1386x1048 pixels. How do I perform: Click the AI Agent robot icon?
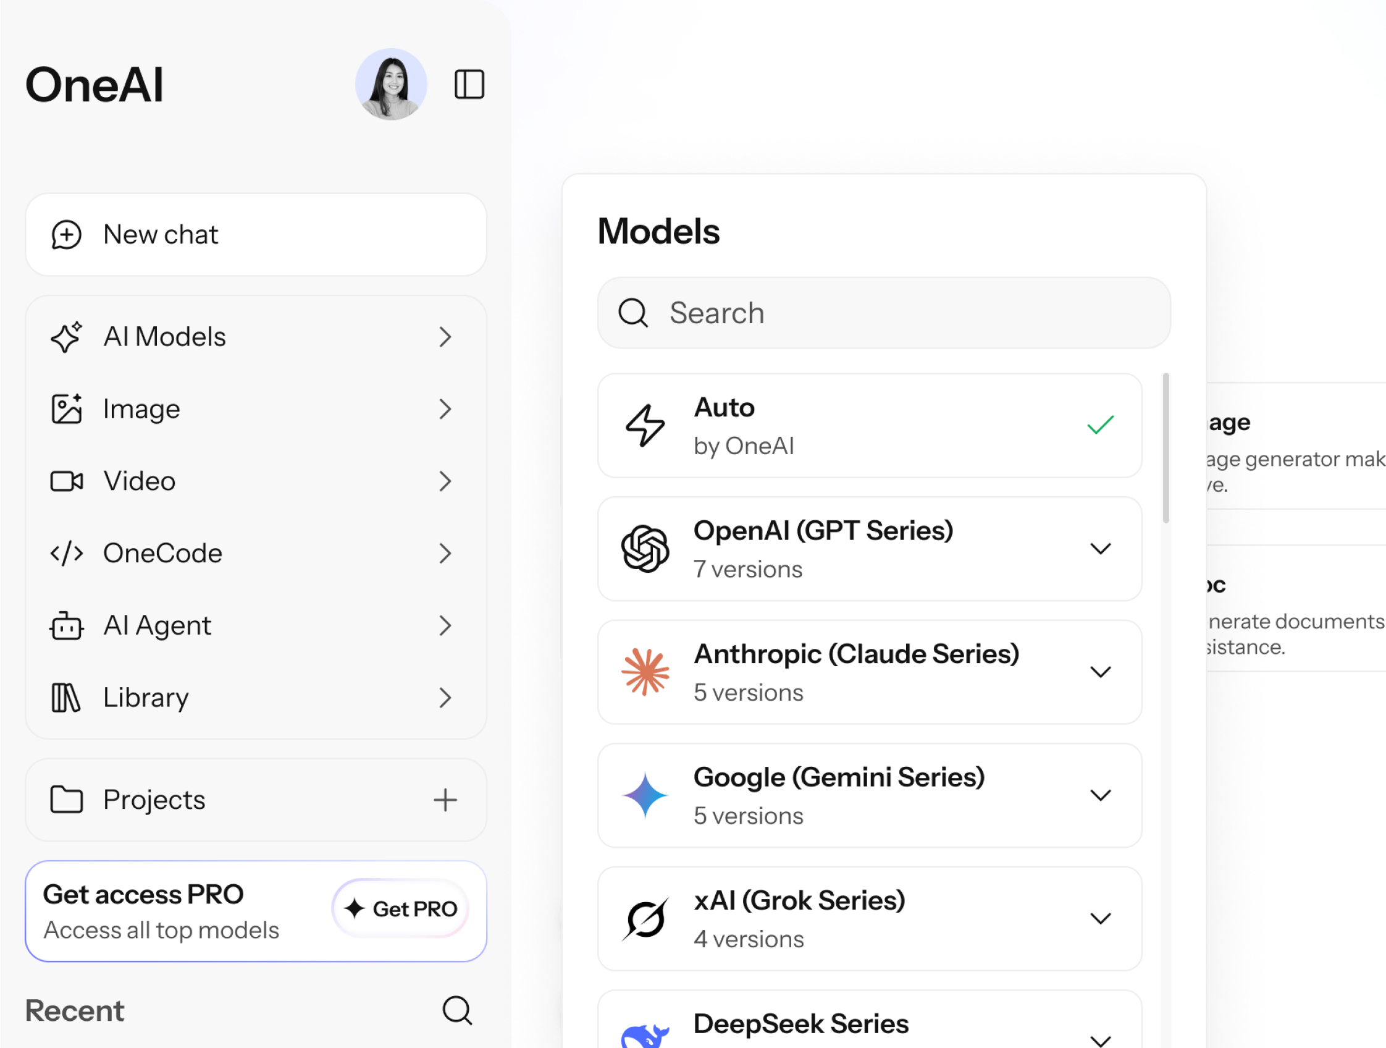tap(67, 625)
